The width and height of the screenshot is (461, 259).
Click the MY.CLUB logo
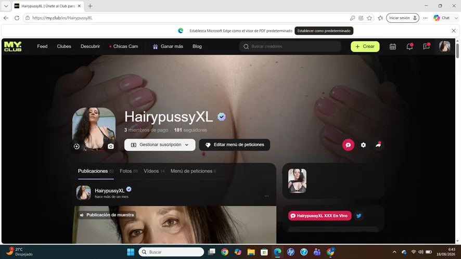point(12,46)
